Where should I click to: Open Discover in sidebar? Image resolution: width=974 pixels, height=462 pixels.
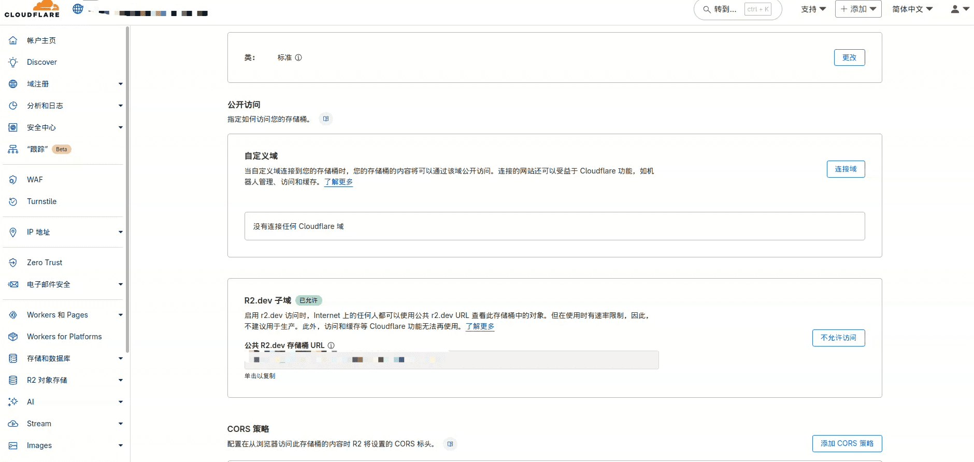coord(42,62)
